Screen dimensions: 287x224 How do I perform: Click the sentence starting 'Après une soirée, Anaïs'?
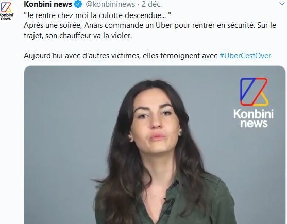pyautogui.click(x=150, y=25)
